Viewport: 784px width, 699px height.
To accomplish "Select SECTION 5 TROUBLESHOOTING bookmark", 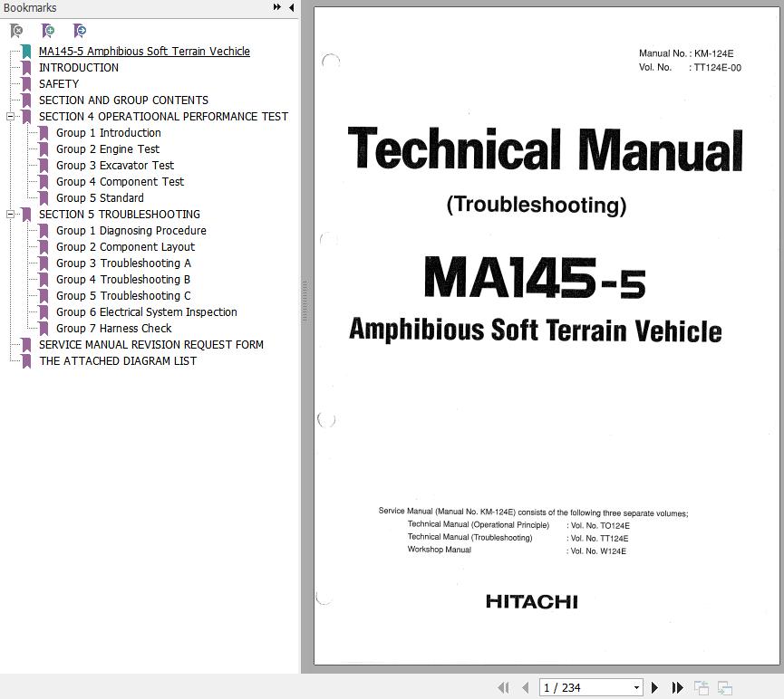I will 119,215.
